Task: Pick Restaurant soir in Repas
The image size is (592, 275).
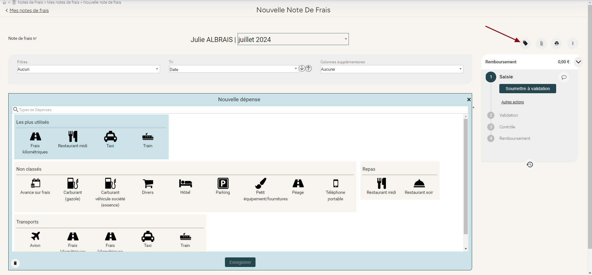Action: click(419, 186)
